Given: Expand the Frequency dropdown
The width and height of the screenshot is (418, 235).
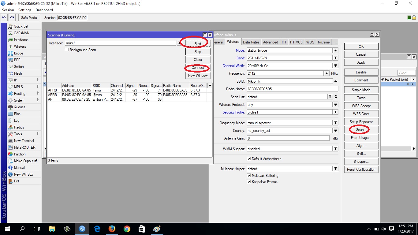Looking at the screenshot, I should [x=327, y=73].
